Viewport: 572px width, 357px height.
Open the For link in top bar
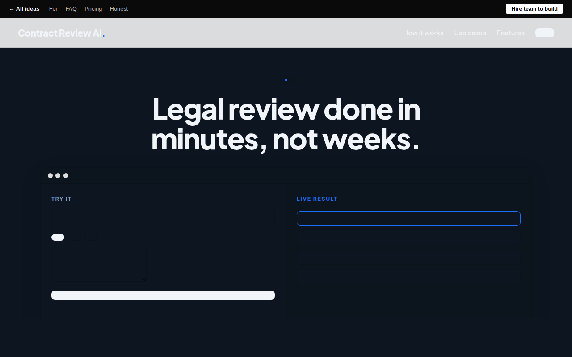pyautogui.click(x=53, y=9)
